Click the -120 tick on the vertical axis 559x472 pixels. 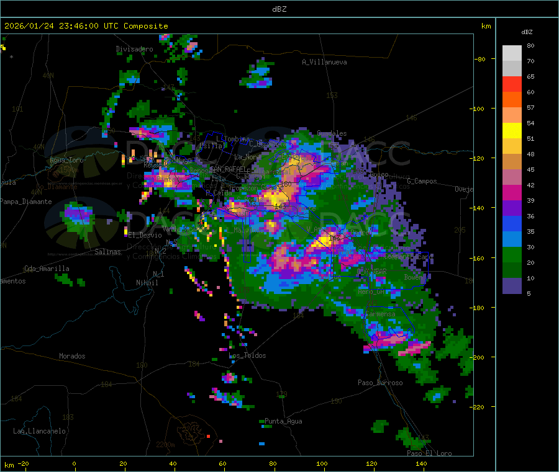pyautogui.click(x=478, y=158)
